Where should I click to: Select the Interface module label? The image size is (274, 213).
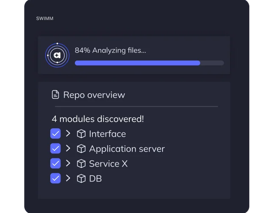107,134
